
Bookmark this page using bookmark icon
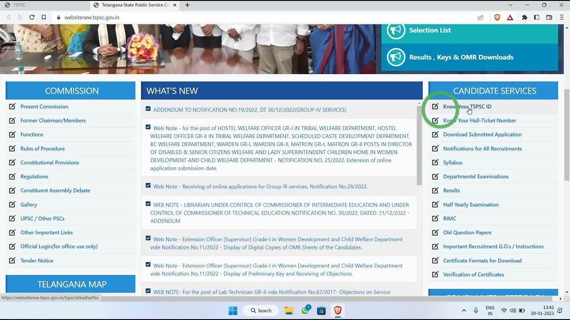[x=44, y=17]
